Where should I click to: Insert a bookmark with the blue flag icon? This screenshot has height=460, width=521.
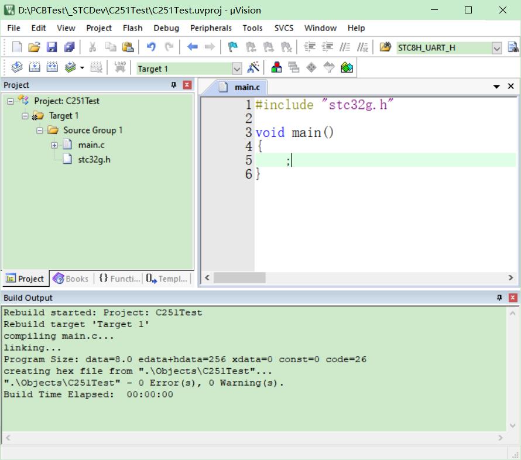pos(232,47)
